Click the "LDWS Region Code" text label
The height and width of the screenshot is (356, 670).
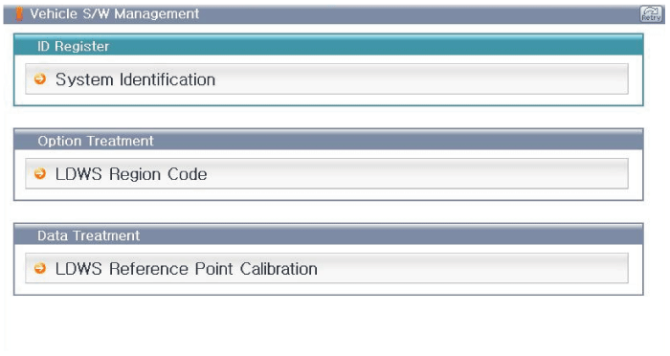131,174
